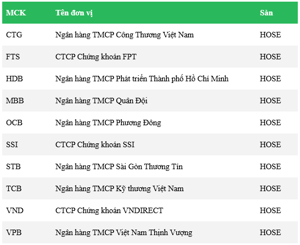Select the SSI stock code

coord(12,144)
